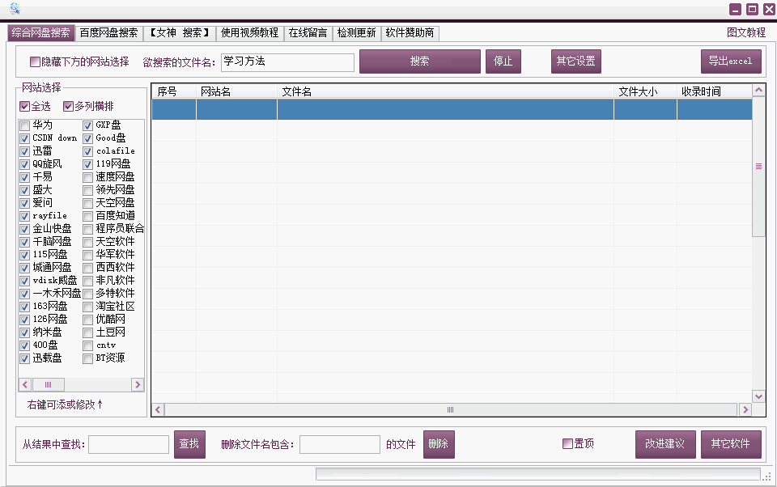Image resolution: width=777 pixels, height=487 pixels.
Task: Open 其它设置 settings
Action: (575, 61)
